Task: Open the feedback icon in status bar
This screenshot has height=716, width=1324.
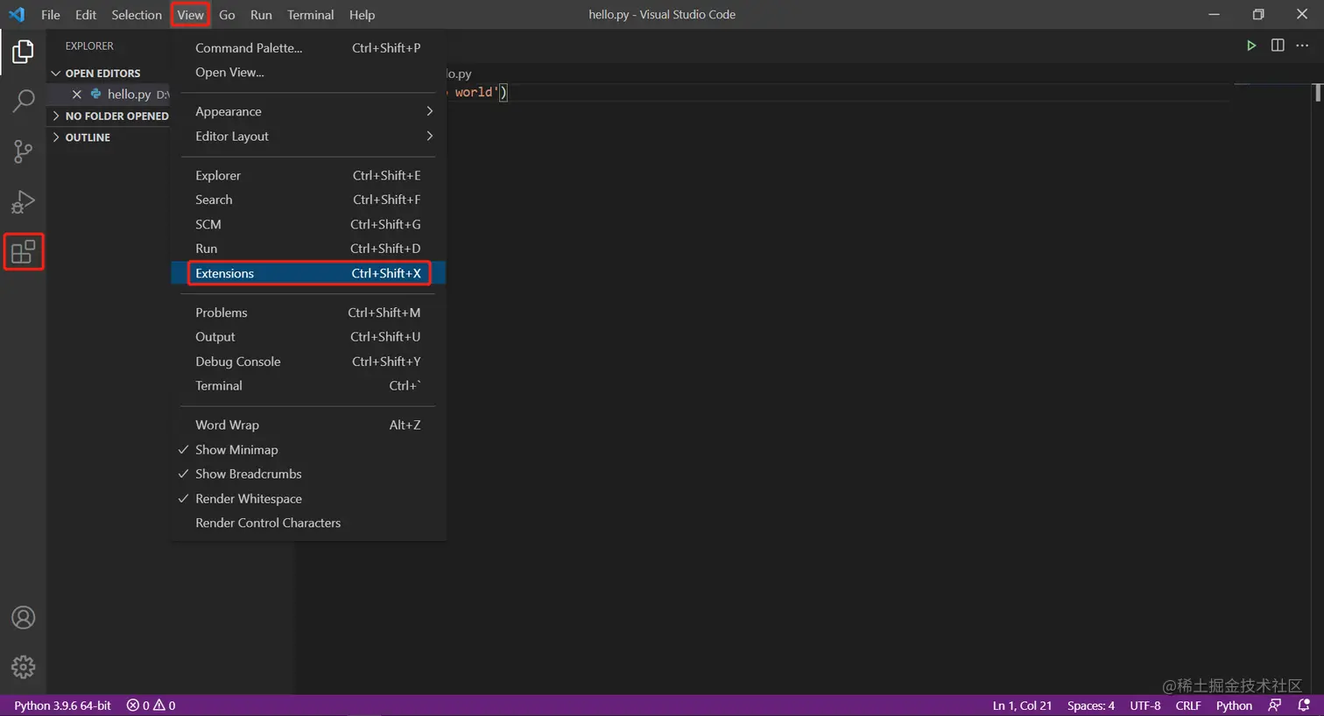Action: [1275, 705]
